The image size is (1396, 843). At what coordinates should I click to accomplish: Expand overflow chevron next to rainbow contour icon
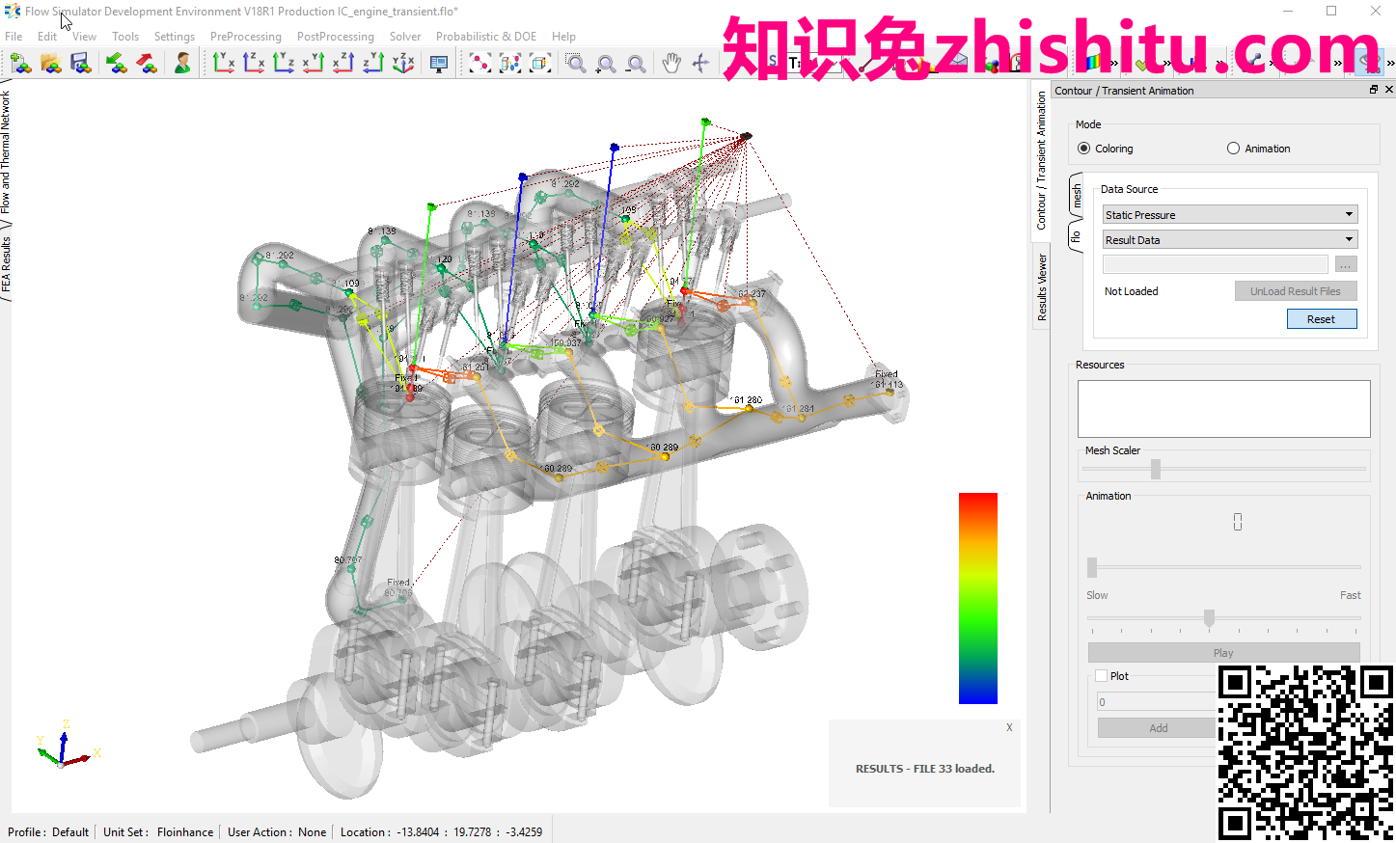pyautogui.click(x=1114, y=64)
